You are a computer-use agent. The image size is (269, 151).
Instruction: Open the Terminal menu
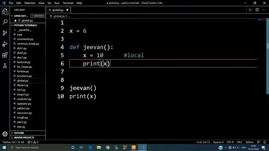68,3
